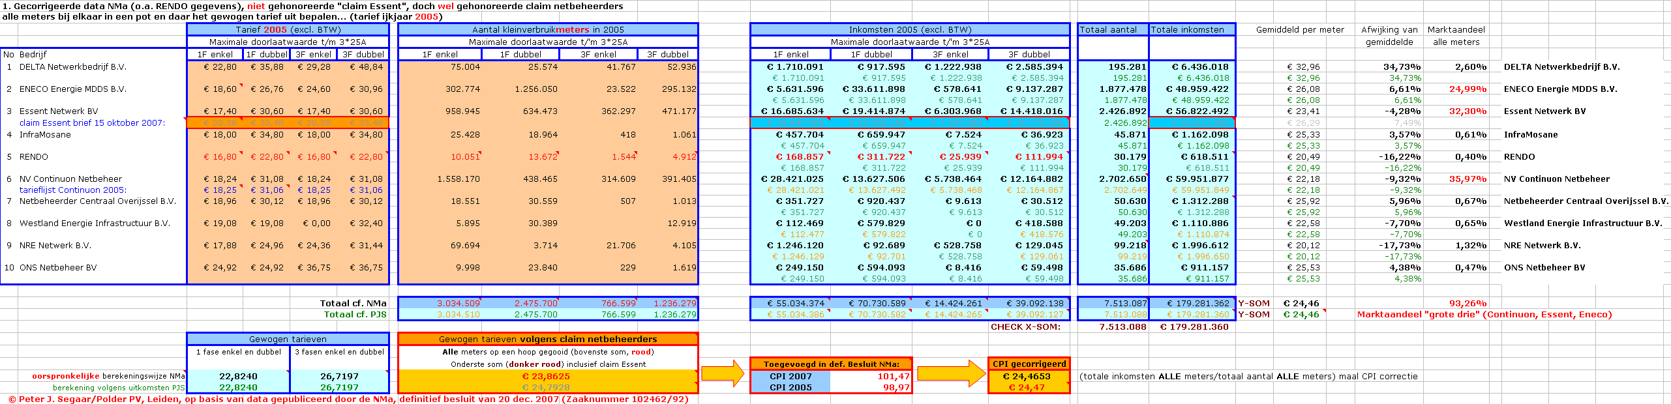
Task: Select the corrected value '€ 24,4653'
Action: pos(1027,376)
